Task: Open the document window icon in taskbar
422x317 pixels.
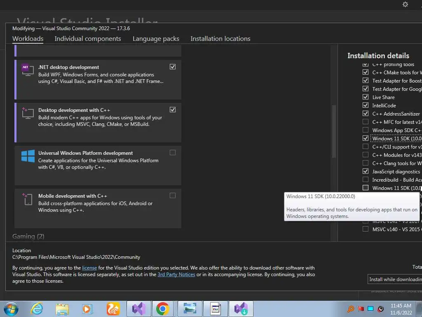Action: (215, 309)
